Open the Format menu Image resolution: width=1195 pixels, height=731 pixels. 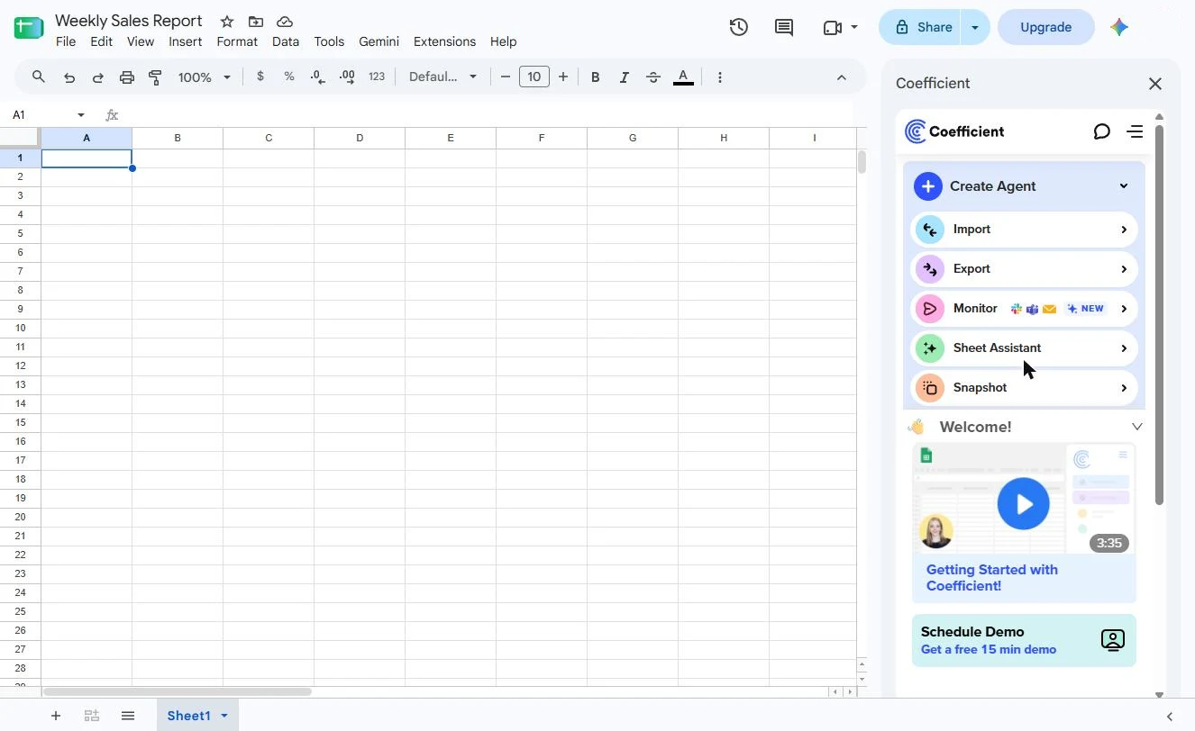coord(237,41)
